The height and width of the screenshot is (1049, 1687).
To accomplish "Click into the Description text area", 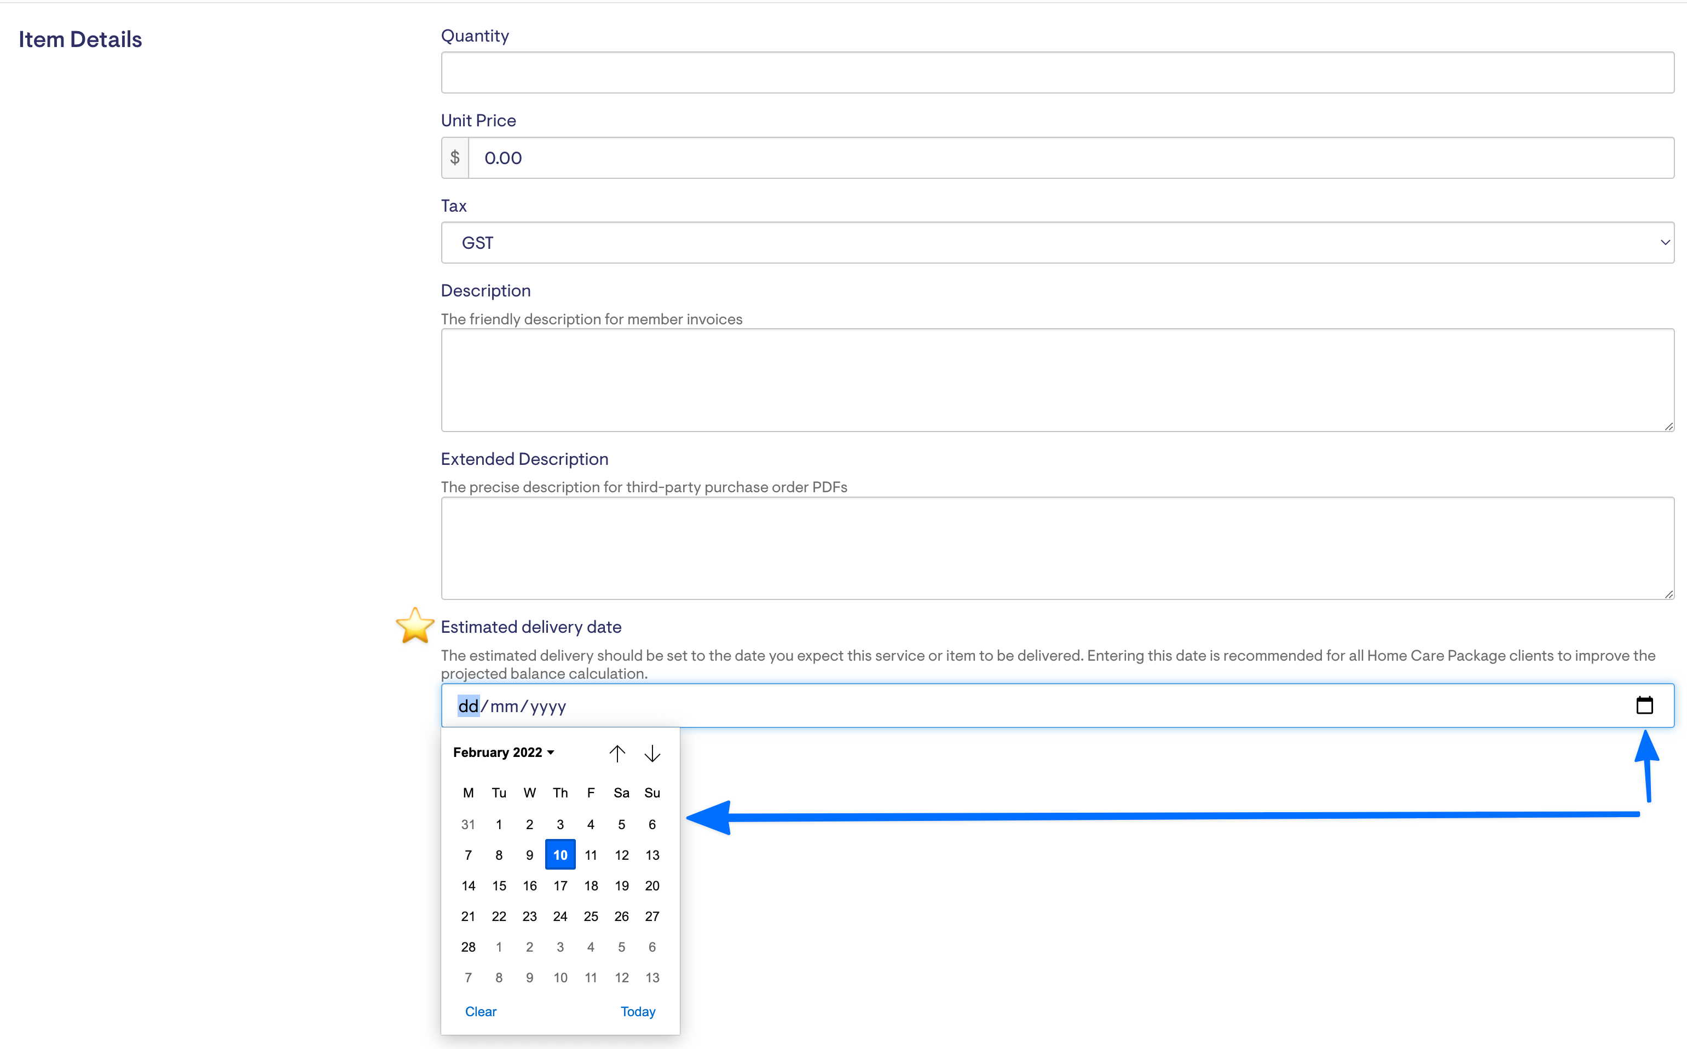I will pyautogui.click(x=1056, y=380).
